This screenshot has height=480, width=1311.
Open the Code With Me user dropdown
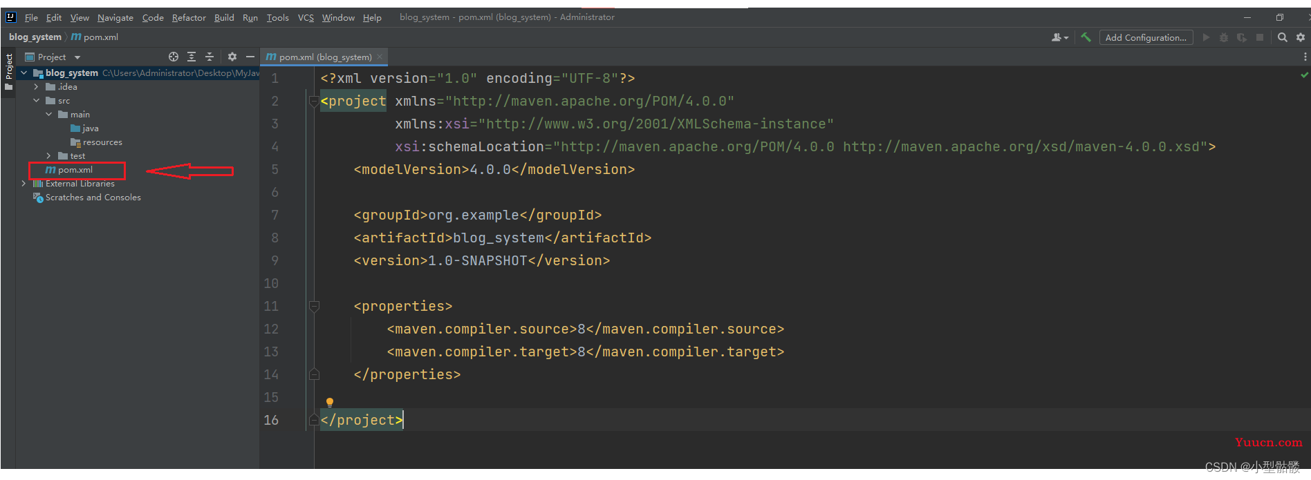[x=1060, y=37]
